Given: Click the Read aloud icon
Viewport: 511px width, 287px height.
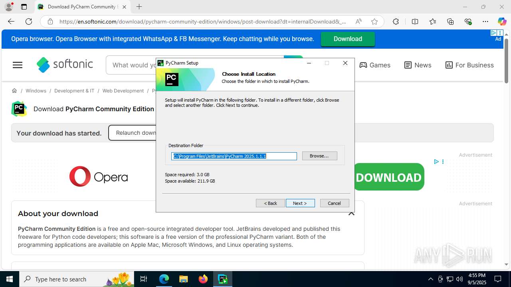Looking at the screenshot, I should 358,22.
